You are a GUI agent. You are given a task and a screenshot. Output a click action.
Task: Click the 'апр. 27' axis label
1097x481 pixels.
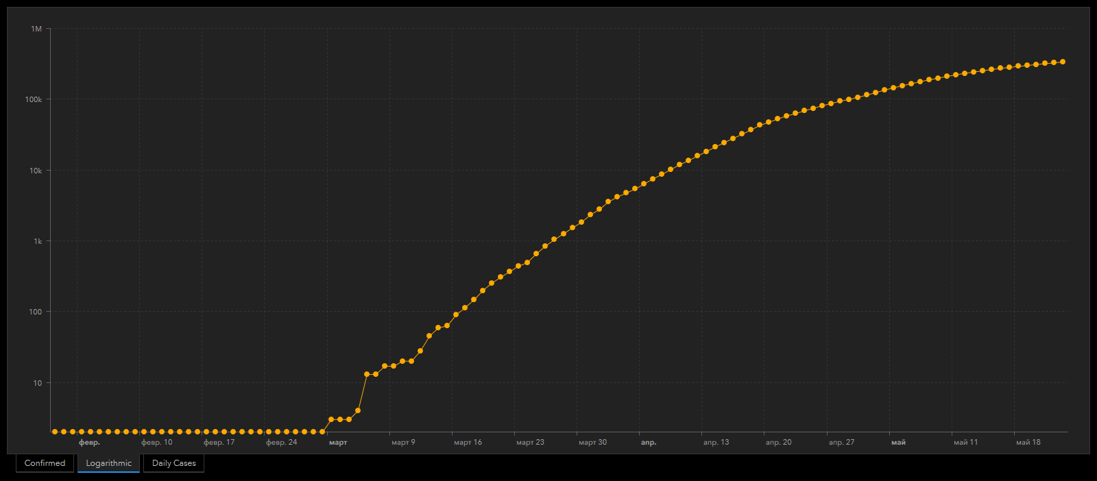click(841, 443)
